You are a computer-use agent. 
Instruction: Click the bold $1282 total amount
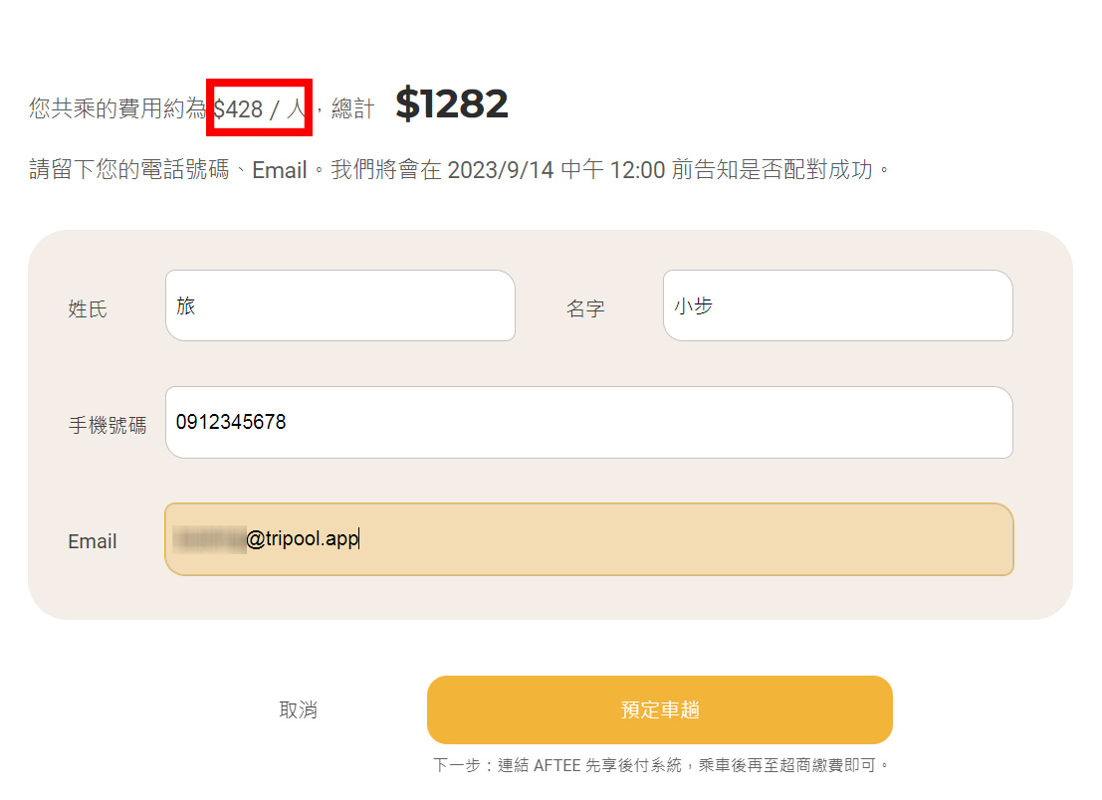tap(452, 104)
